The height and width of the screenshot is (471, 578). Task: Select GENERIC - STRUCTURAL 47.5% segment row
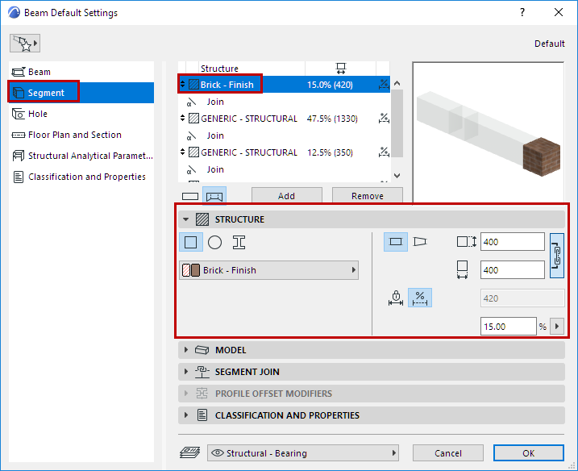pos(284,119)
